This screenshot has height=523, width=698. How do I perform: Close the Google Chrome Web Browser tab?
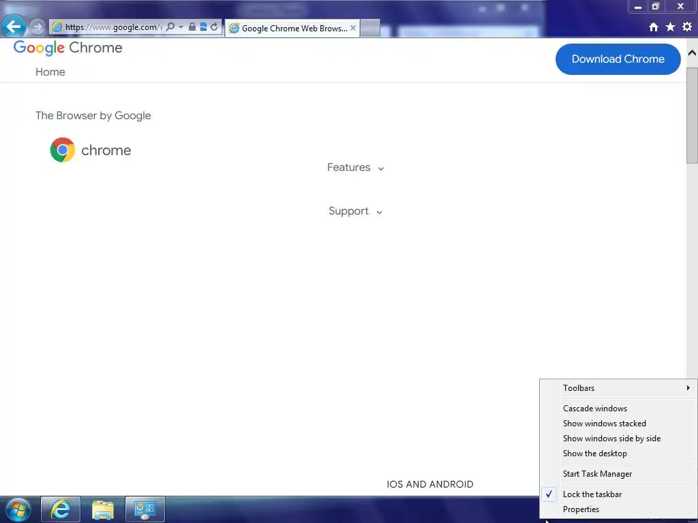tap(353, 28)
